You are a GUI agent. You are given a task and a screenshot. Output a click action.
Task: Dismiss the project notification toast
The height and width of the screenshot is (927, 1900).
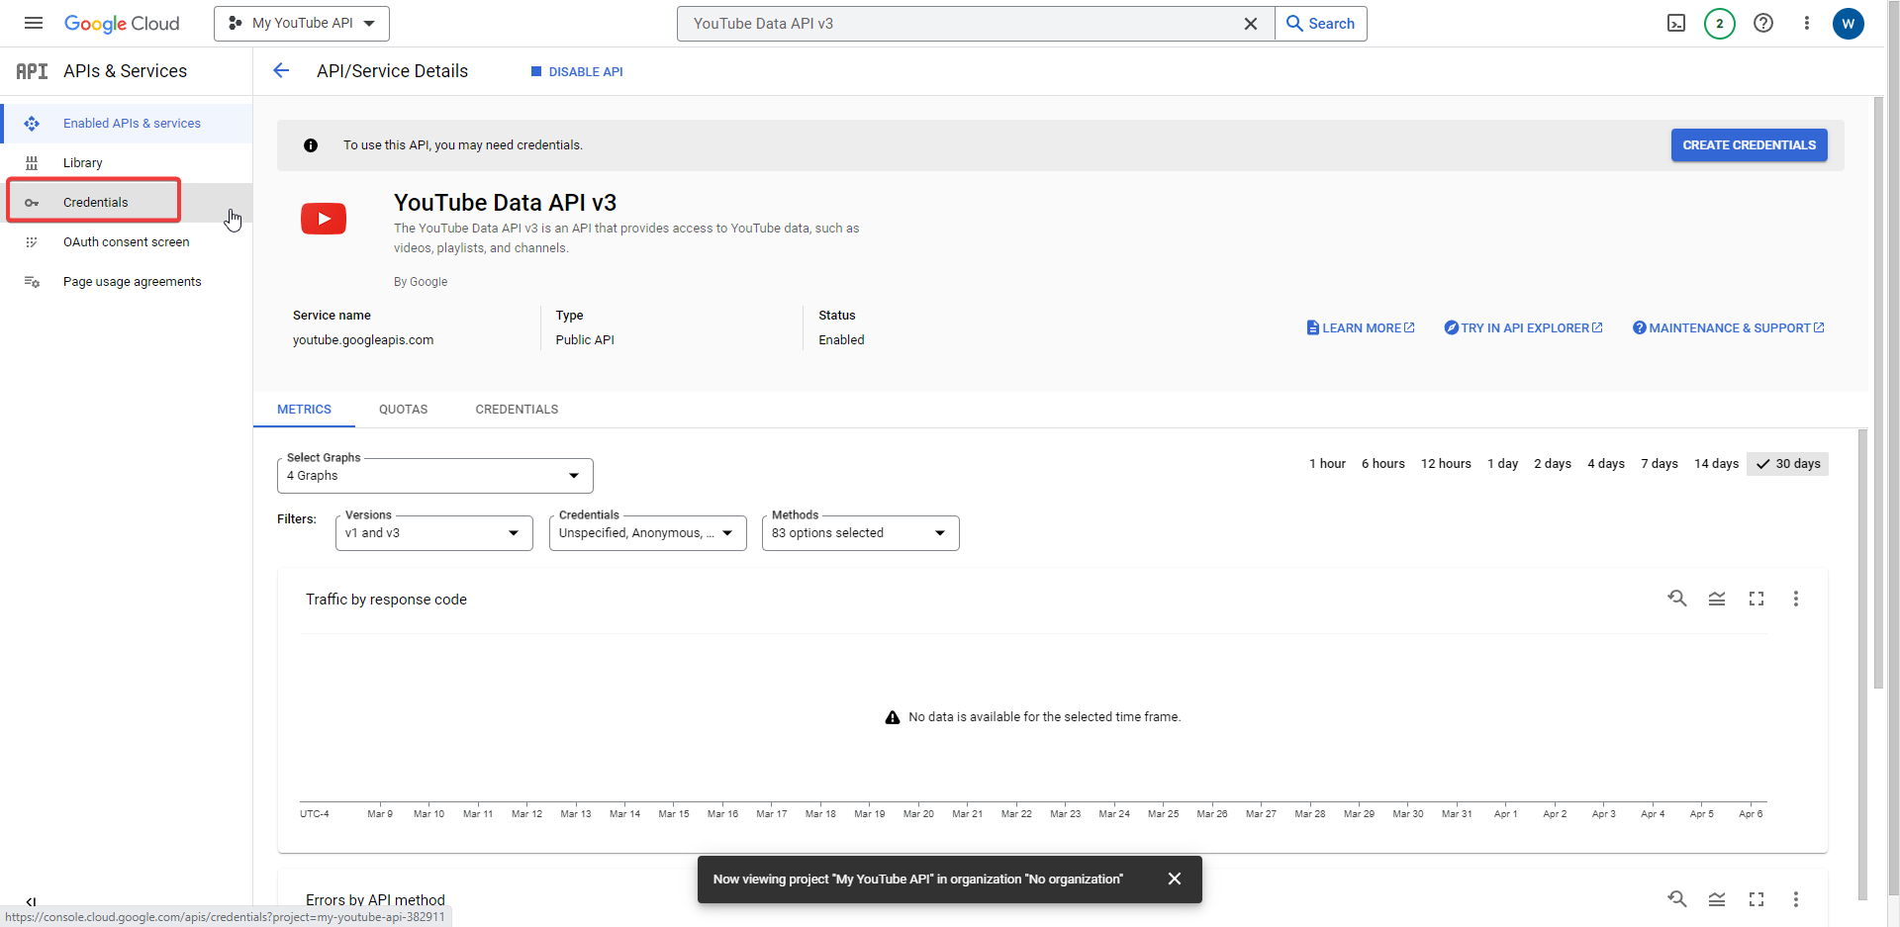[1175, 879]
